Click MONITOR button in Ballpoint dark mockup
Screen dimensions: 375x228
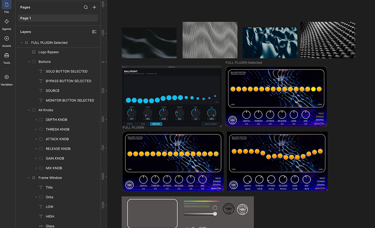point(156,124)
